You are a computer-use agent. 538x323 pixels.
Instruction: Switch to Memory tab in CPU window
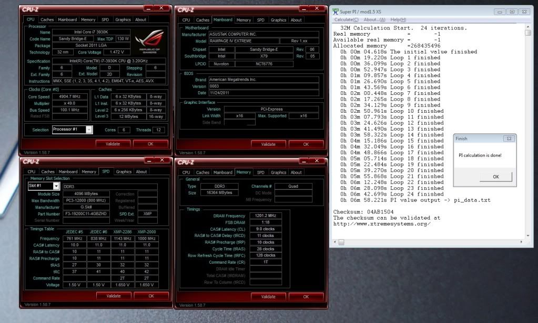coord(88,19)
